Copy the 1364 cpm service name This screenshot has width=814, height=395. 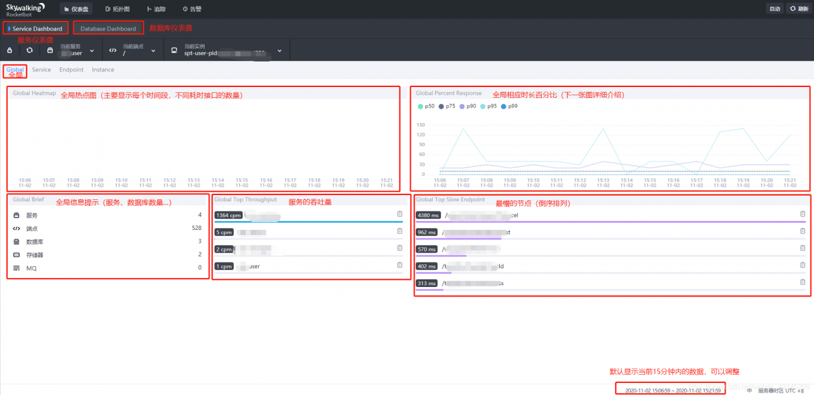click(x=400, y=214)
